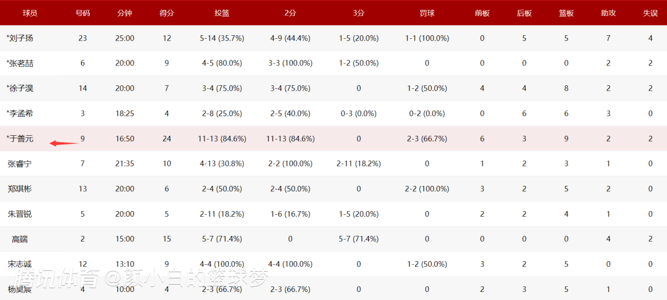The width and height of the screenshot is (667, 300).
Task: Click player name 李孟希
Action: coord(20,114)
